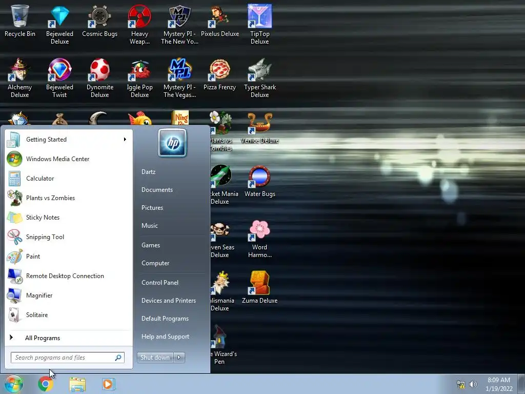Launch the Water Bugs desktop icon
Viewport: 525px width, 394px height.
(x=259, y=181)
